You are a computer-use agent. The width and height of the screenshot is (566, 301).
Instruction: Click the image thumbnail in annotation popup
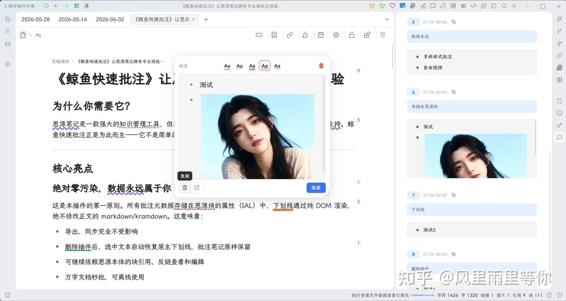257,137
